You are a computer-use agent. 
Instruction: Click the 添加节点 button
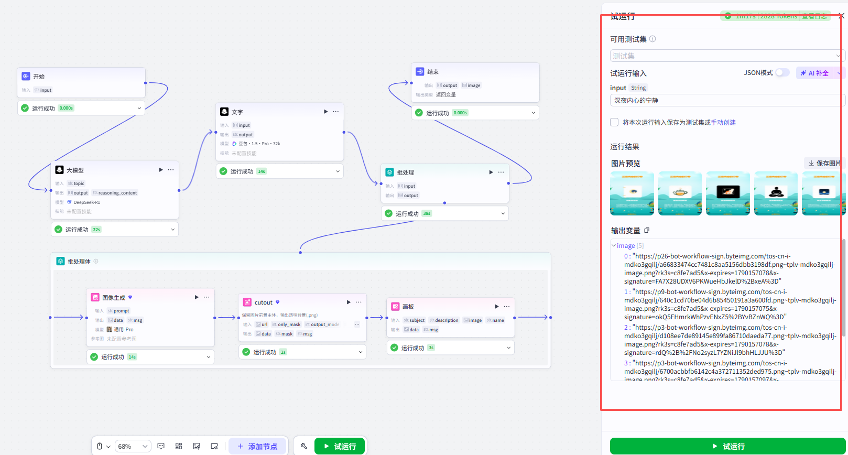(x=258, y=446)
